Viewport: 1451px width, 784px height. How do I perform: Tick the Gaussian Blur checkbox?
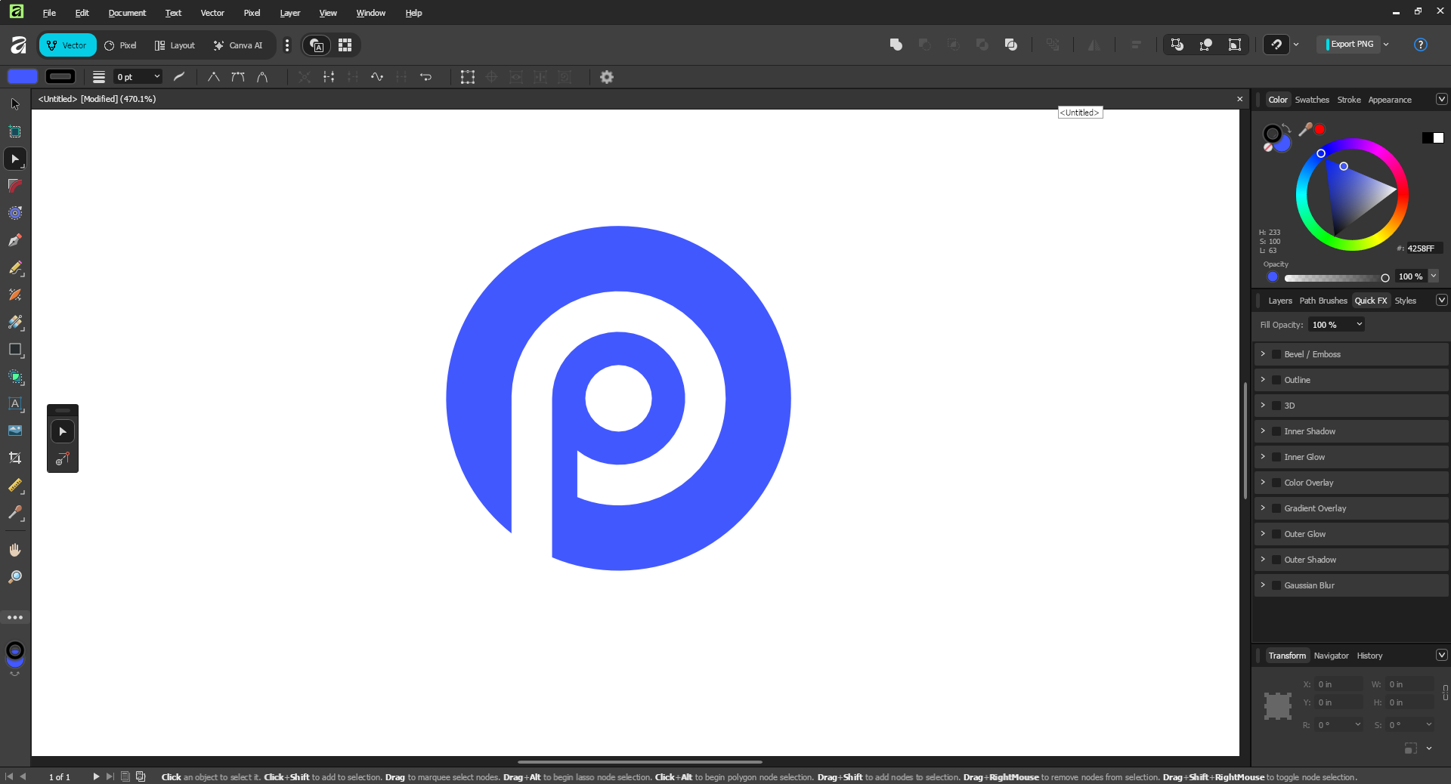(1276, 585)
